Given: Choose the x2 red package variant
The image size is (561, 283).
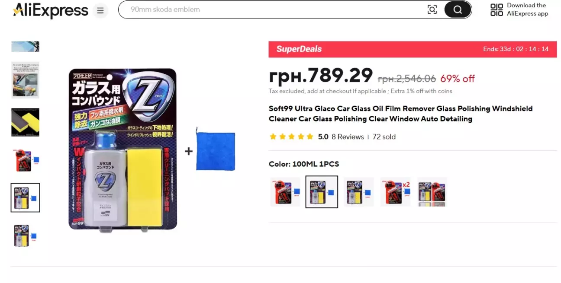Looking at the screenshot, I should 395,192.
